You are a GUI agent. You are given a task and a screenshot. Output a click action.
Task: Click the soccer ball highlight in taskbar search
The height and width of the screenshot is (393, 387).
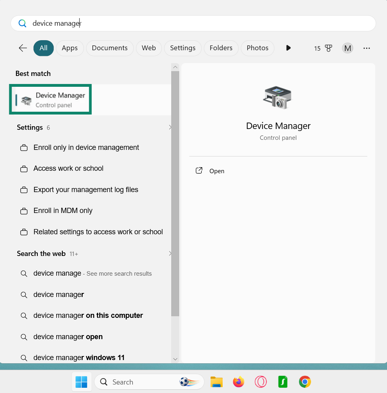pyautogui.click(x=189, y=382)
